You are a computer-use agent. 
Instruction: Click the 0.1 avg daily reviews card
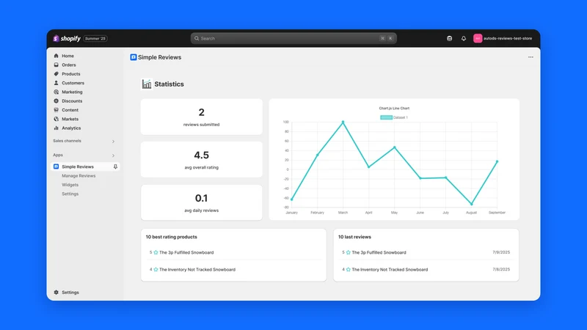(201, 202)
